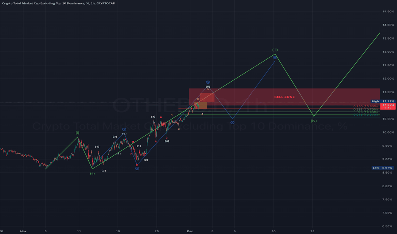Click the 9.50% price axis label
Image resolution: width=397 pixels, height=234 pixels.
(388, 146)
